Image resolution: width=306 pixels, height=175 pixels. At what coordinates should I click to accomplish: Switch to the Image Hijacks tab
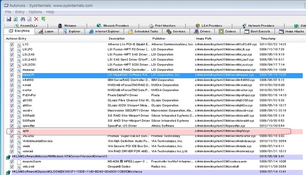click(x=291, y=31)
